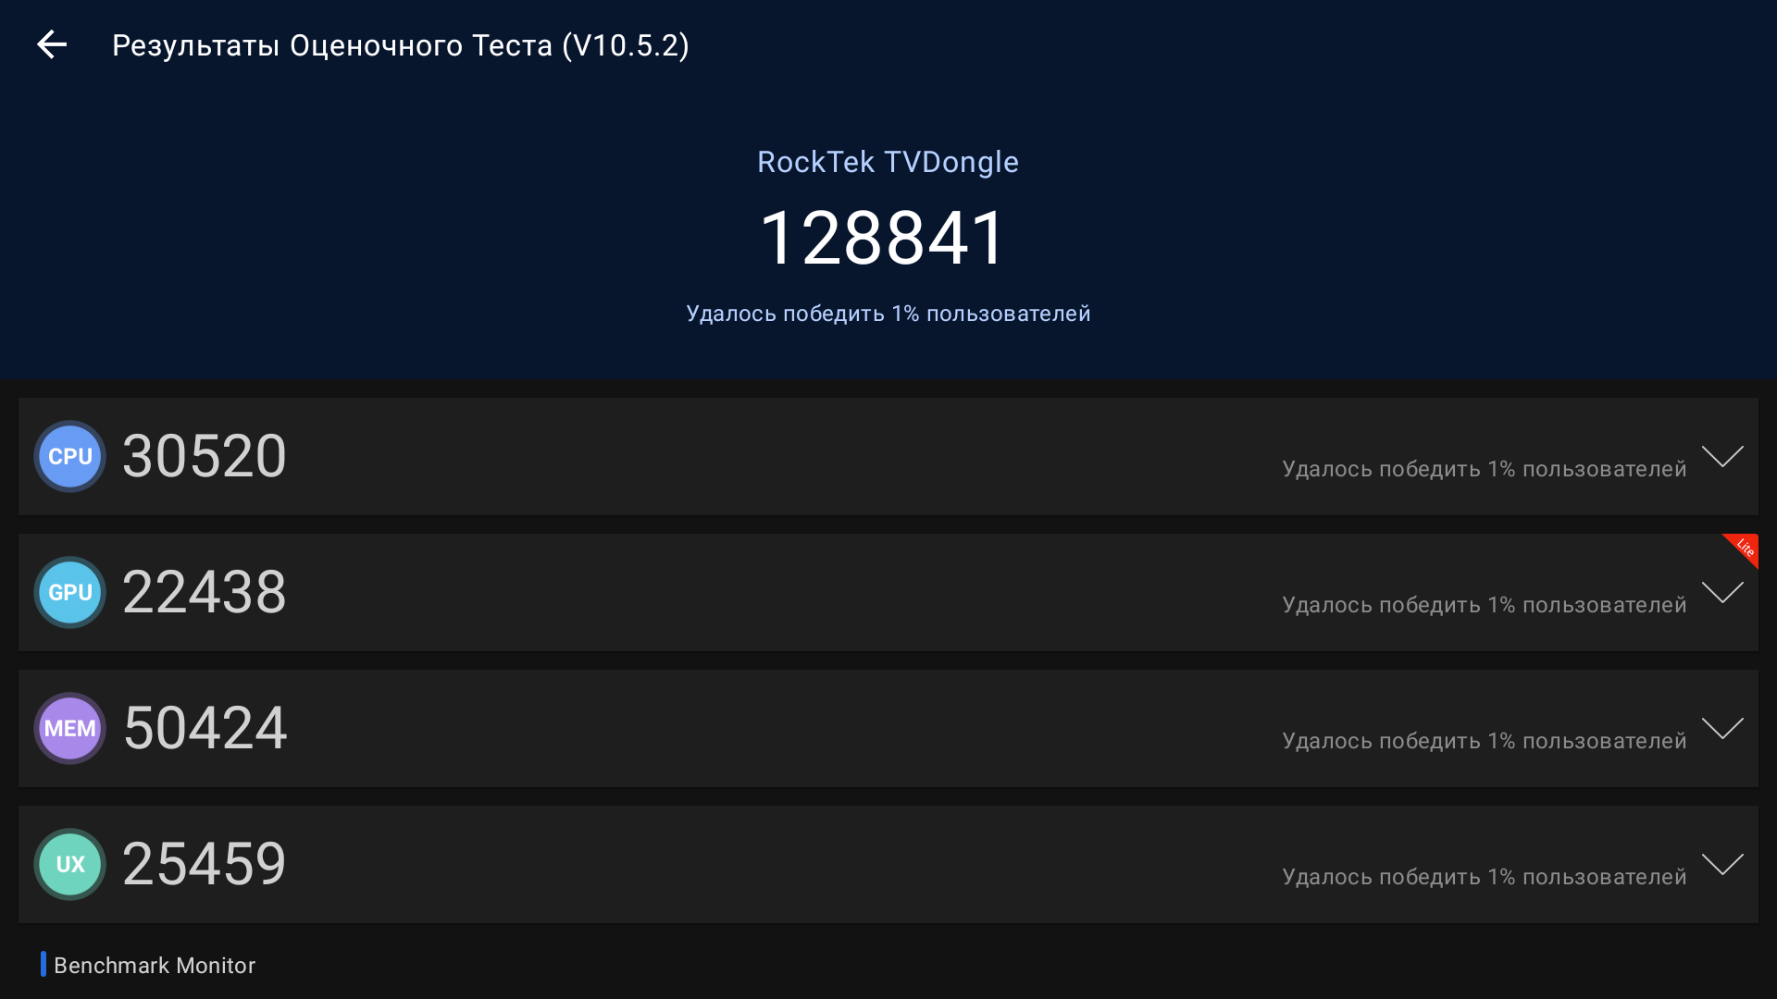This screenshot has height=999, width=1777.
Task: Click the RockTek TVDongle device name
Action: [888, 162]
